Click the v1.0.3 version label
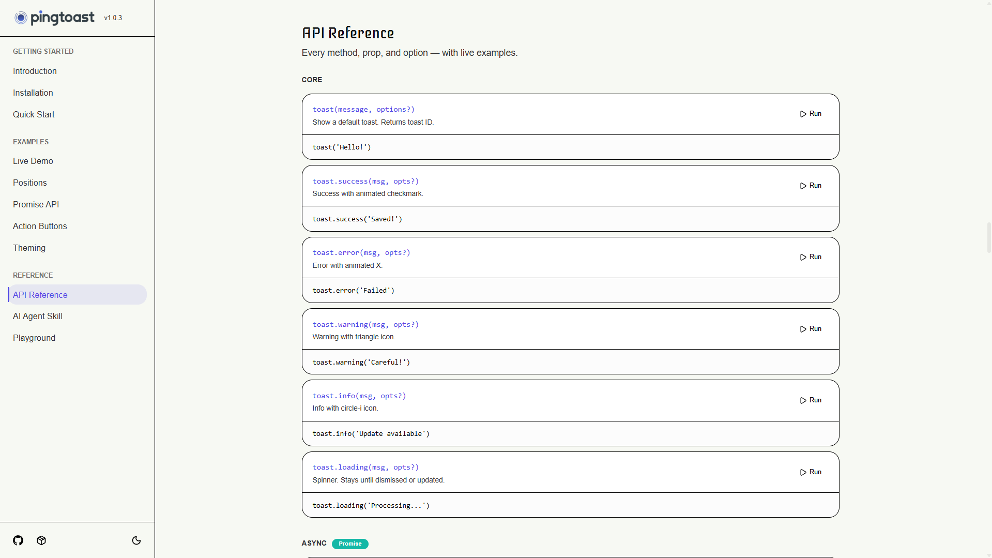This screenshot has width=992, height=558. pos(113,18)
